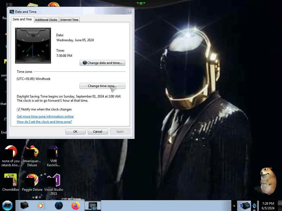
Task: Open the Start menu orb
Action: pyautogui.click(x=7, y=206)
